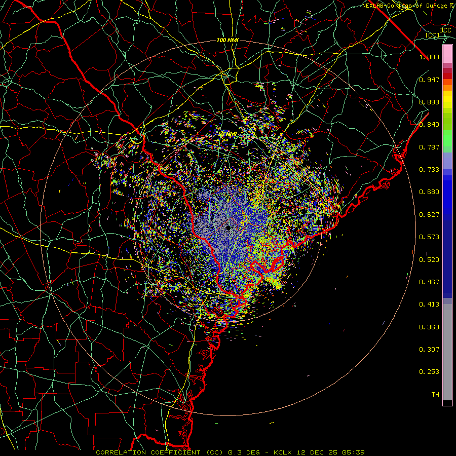Click the 0.893 legend value
The width and height of the screenshot is (456, 456).
pos(429,102)
